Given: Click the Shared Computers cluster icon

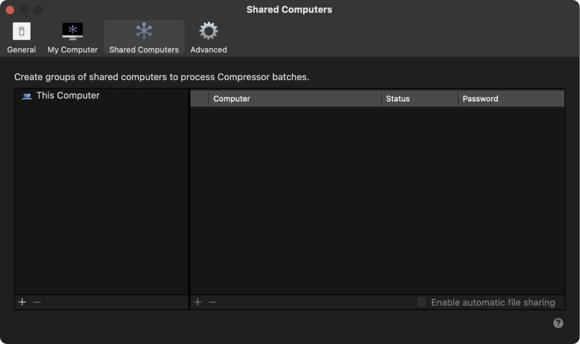Looking at the screenshot, I should point(143,31).
